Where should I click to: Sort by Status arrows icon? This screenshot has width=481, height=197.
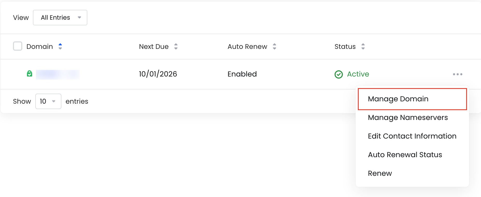363,47
